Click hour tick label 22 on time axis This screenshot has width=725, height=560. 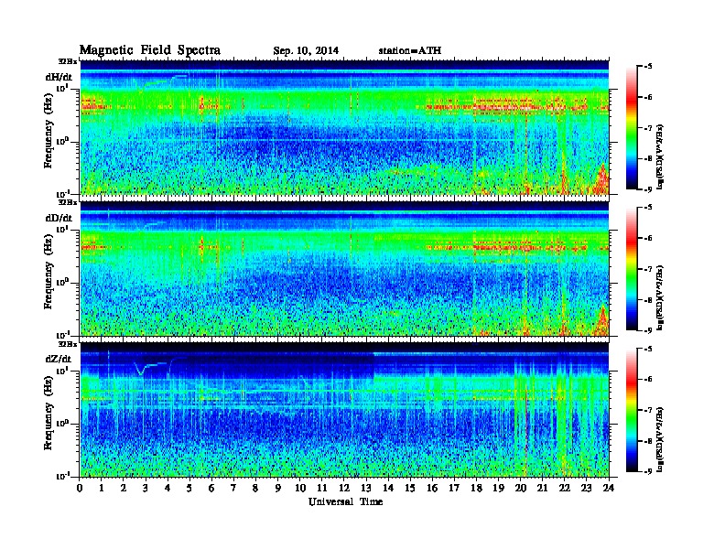[x=565, y=489]
